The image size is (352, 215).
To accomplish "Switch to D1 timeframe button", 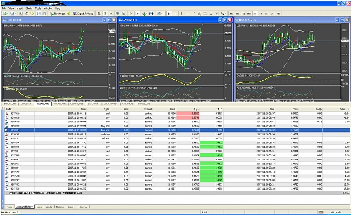I will coord(267,14).
